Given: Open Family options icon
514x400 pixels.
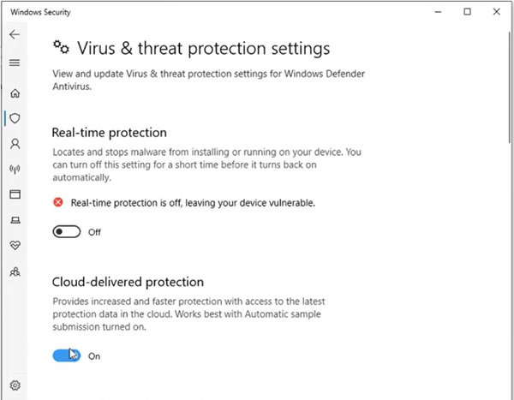Looking at the screenshot, I should pos(14,272).
